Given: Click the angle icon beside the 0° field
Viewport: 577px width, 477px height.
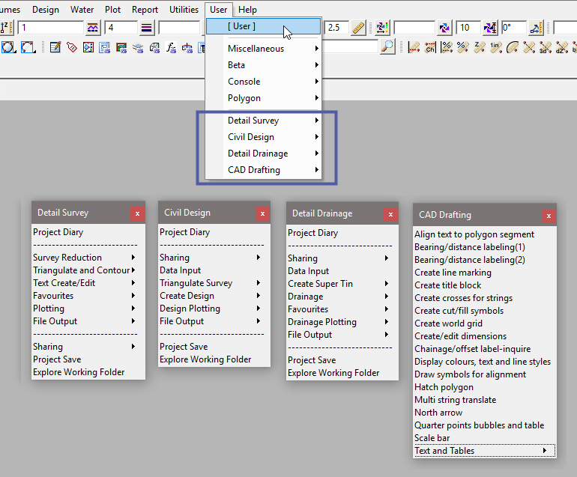Looking at the screenshot, I should [536, 28].
